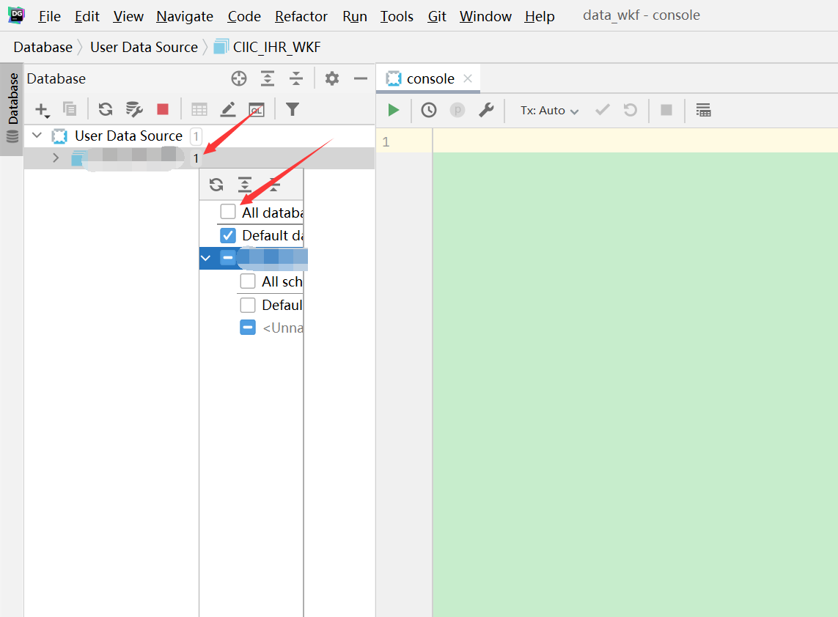Expand the blurred data source node
838x617 pixels.
point(56,158)
